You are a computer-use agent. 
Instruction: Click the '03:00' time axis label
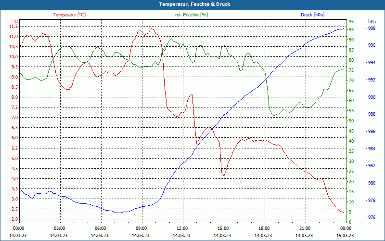click(x=59, y=228)
